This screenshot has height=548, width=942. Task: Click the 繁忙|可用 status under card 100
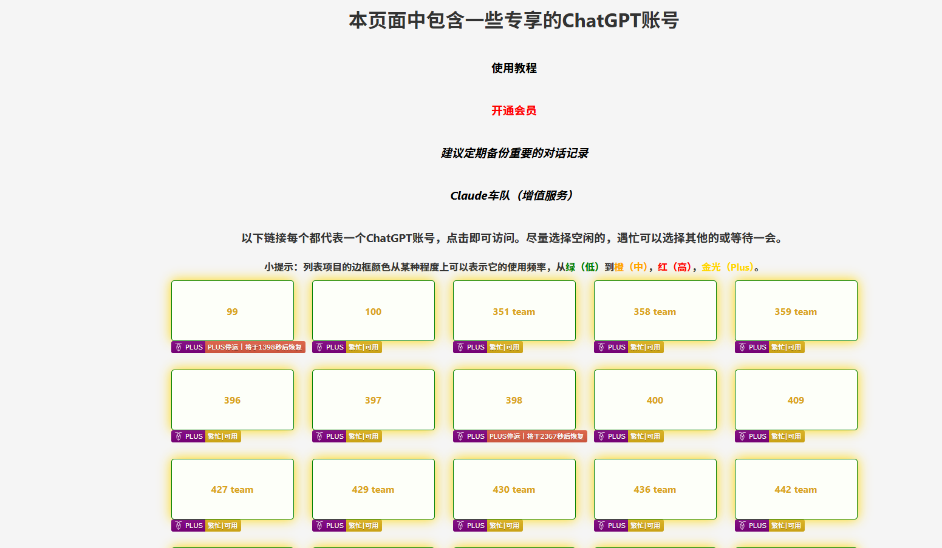(x=364, y=347)
